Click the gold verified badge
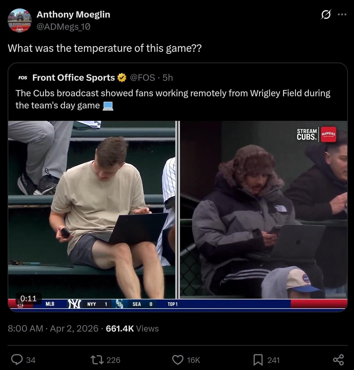 [x=121, y=78]
